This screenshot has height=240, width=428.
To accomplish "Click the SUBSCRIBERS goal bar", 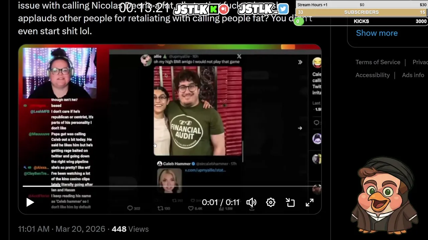I will click(361, 12).
